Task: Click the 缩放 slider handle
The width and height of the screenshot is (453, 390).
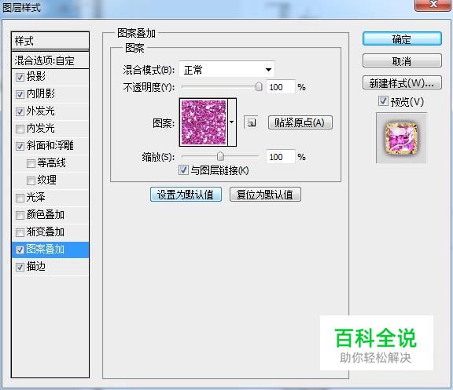Action: 220,156
